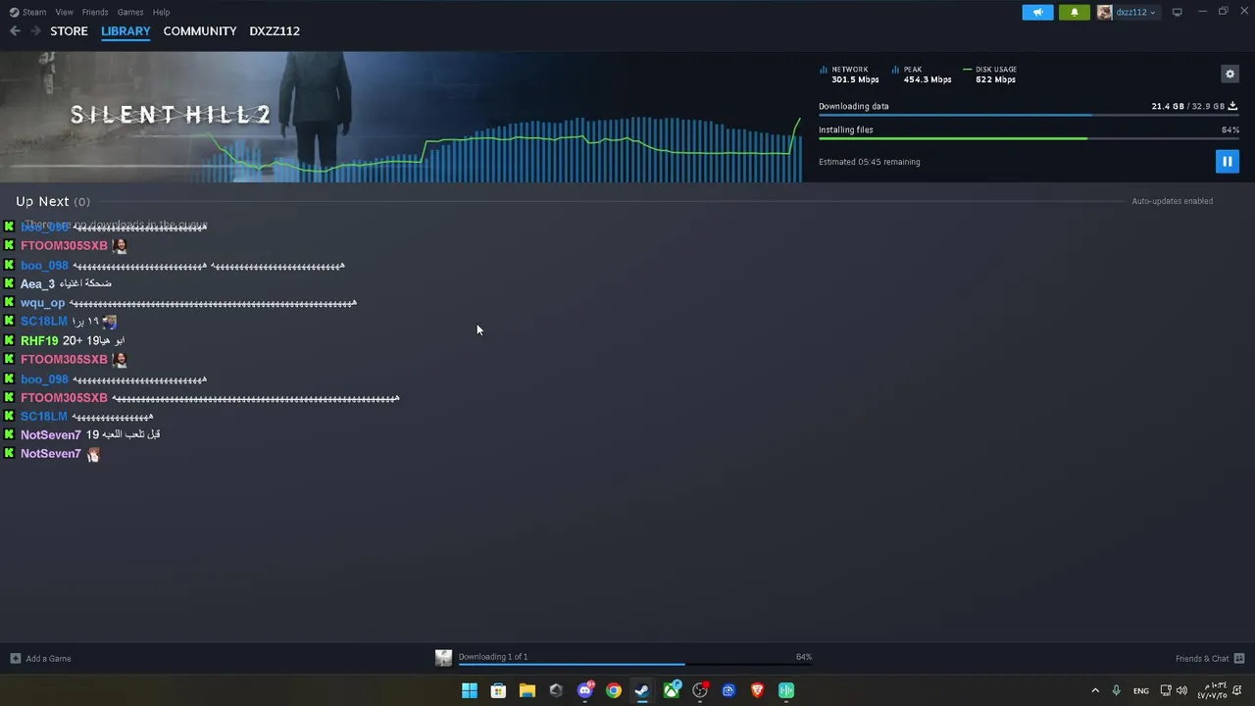Viewport: 1255px width, 706px height.
Task: Open network status tray icon
Action: click(x=1166, y=690)
